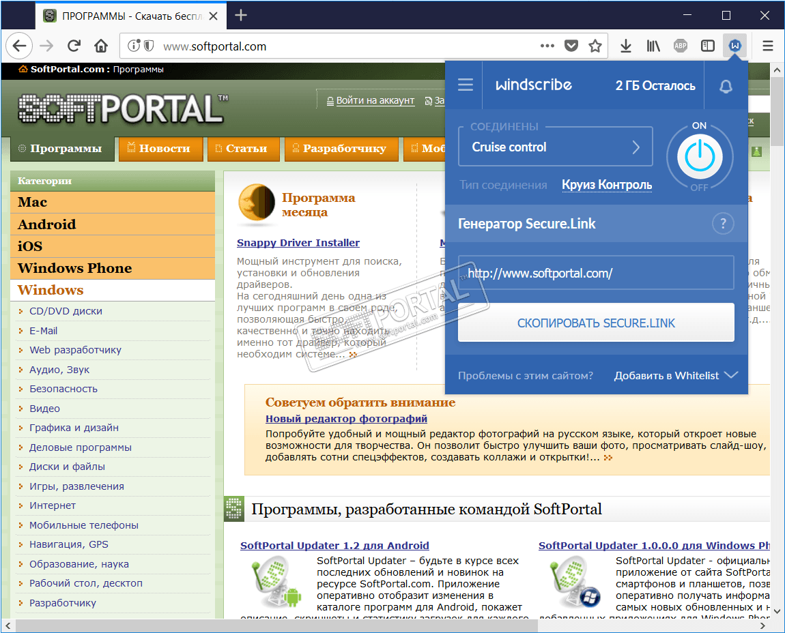Select the Windows category heading

click(112, 290)
